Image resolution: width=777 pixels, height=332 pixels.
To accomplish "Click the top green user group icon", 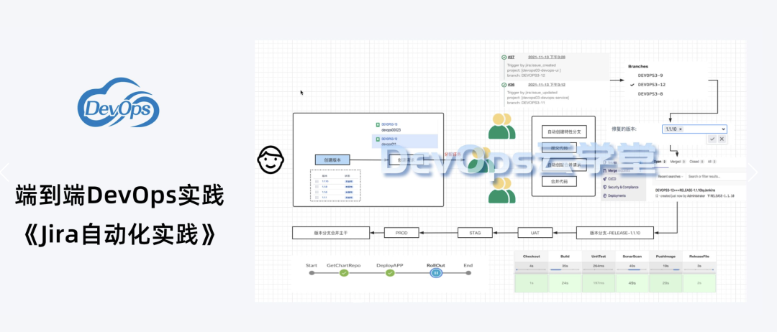I will tap(501, 126).
